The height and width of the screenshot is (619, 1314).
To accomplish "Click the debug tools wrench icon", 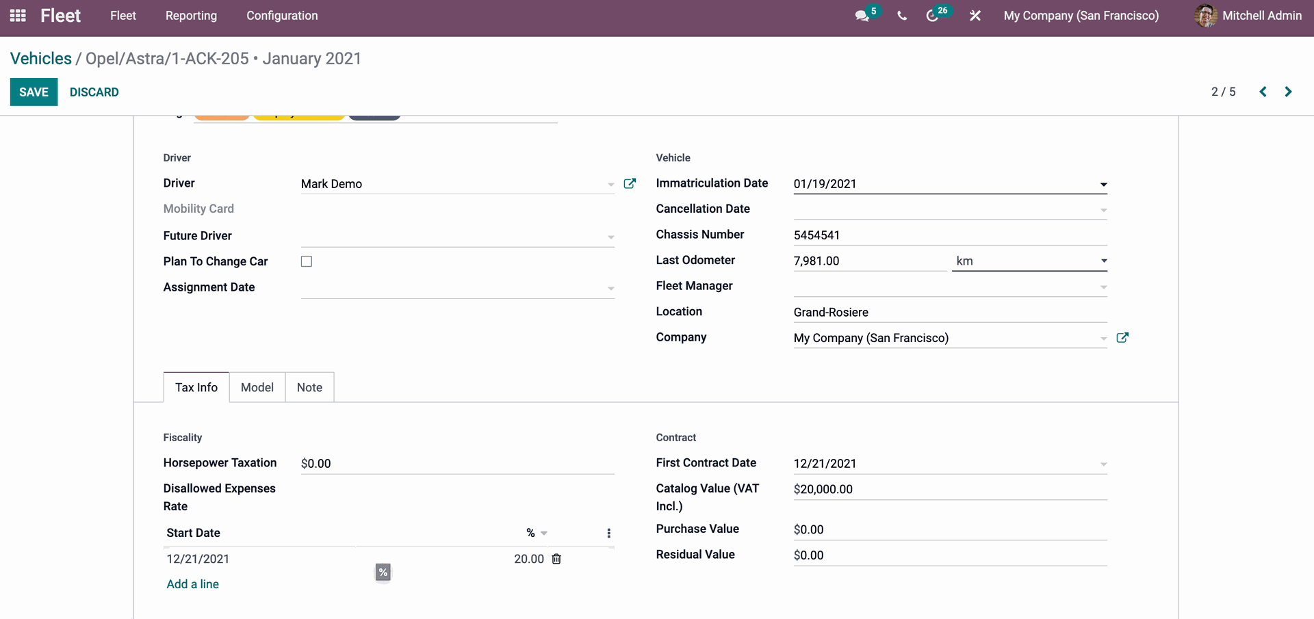I will click(975, 16).
